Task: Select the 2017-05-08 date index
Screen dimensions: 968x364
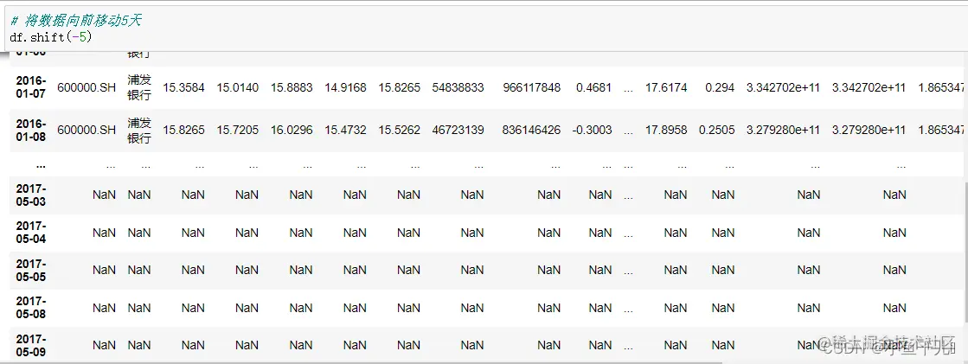Action: (31, 307)
